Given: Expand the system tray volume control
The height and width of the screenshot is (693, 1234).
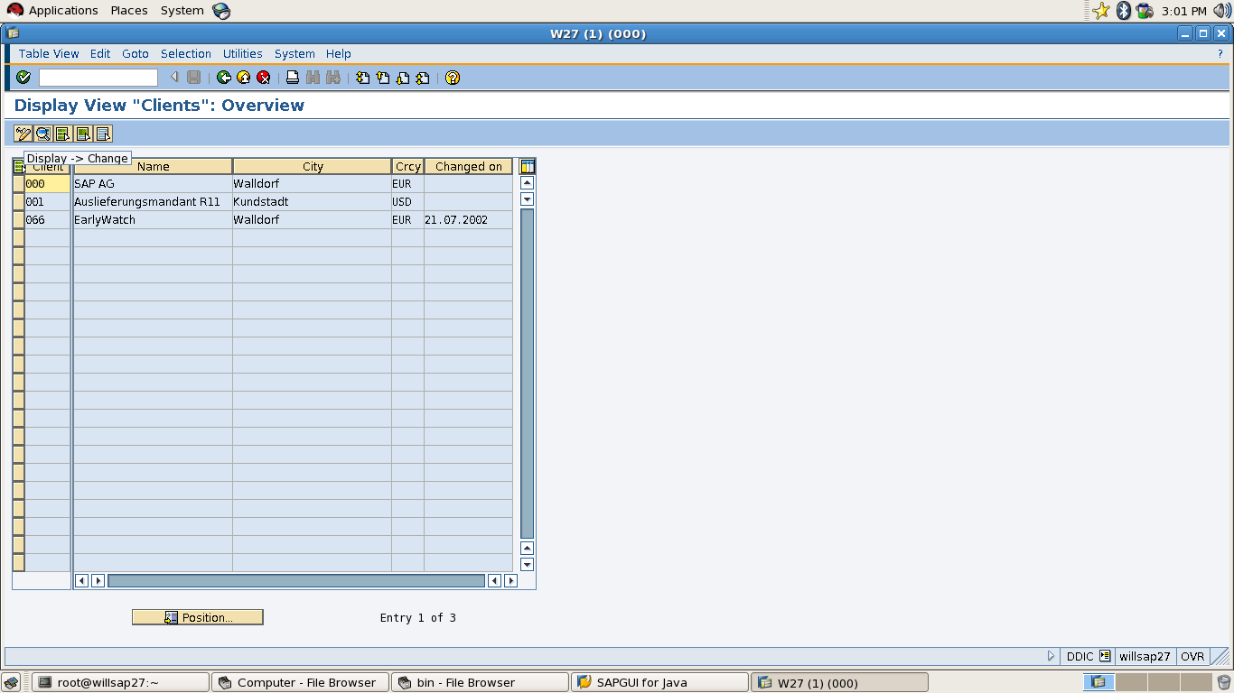Looking at the screenshot, I should point(1223,10).
